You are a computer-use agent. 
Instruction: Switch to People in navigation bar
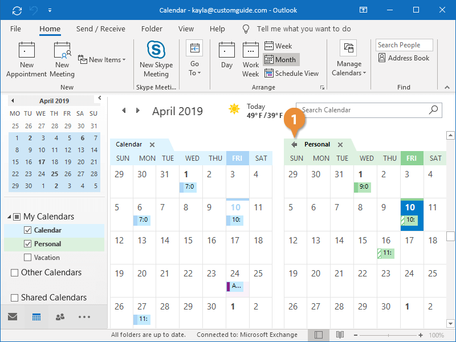[60, 317]
